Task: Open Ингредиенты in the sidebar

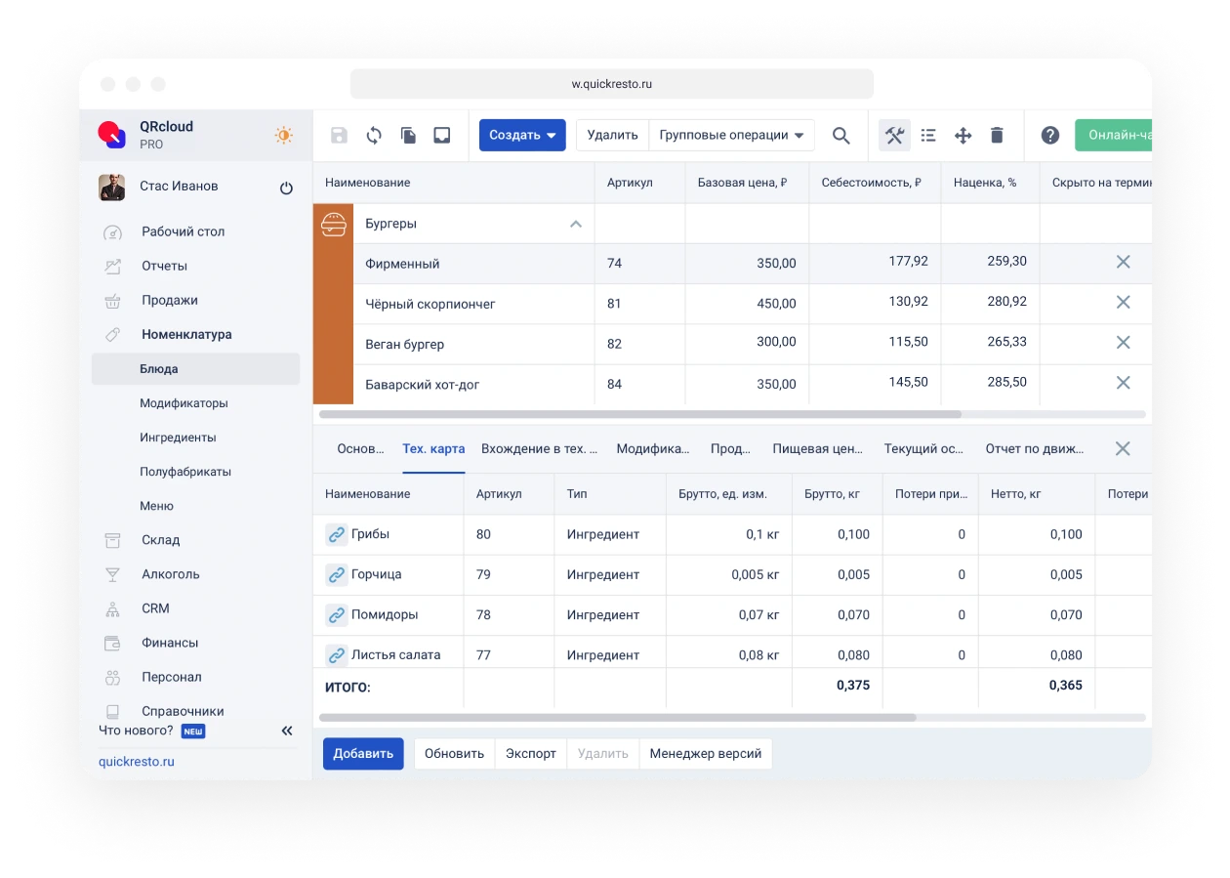Action: [x=178, y=438]
